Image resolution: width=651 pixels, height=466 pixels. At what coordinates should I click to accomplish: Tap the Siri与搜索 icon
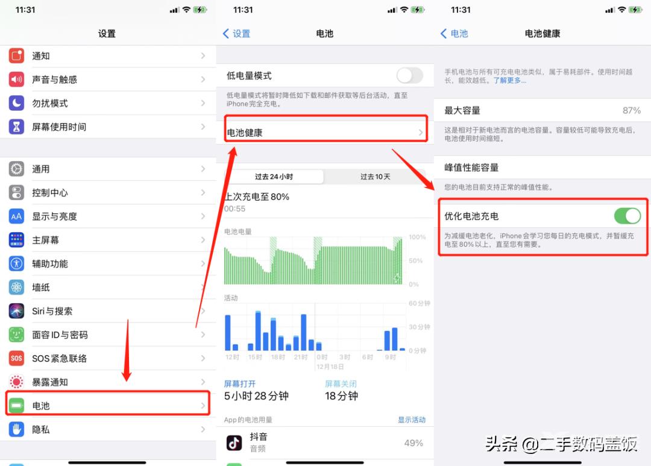pyautogui.click(x=17, y=310)
